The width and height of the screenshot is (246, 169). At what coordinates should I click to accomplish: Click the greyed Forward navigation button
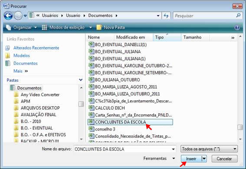(18, 16)
